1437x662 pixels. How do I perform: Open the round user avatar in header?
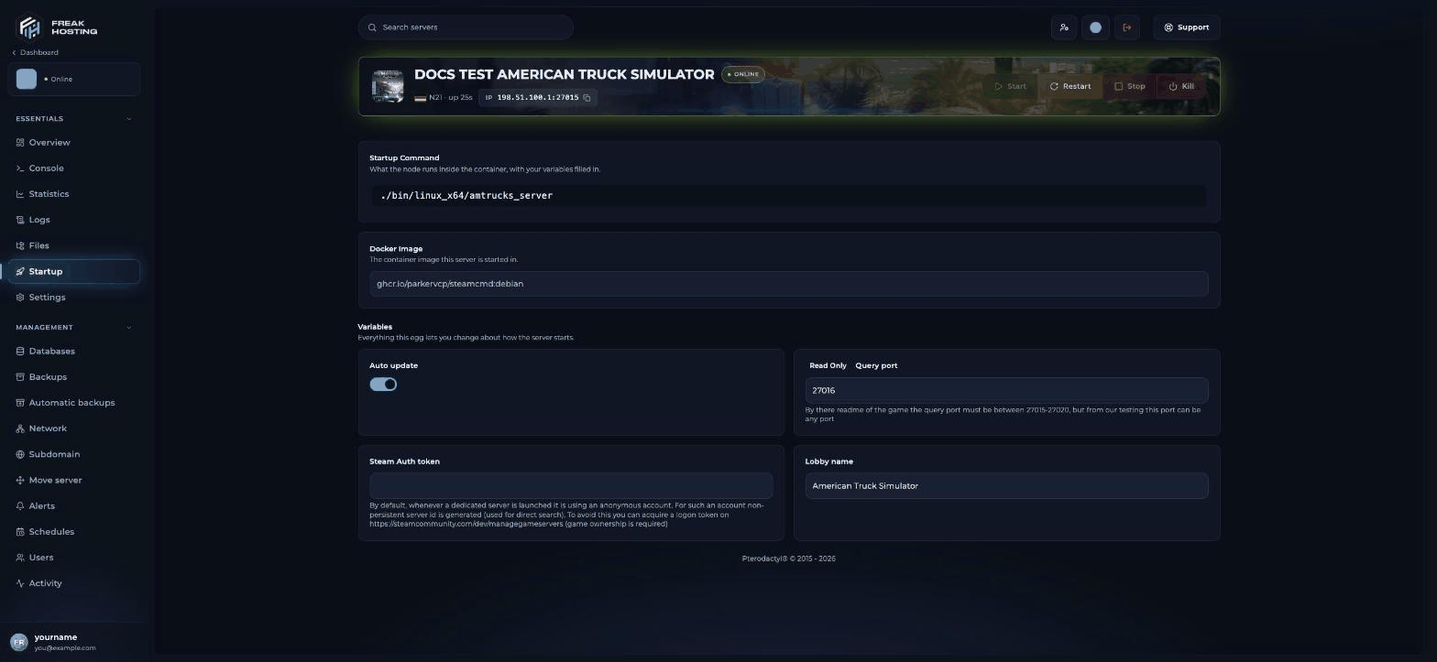1095,27
